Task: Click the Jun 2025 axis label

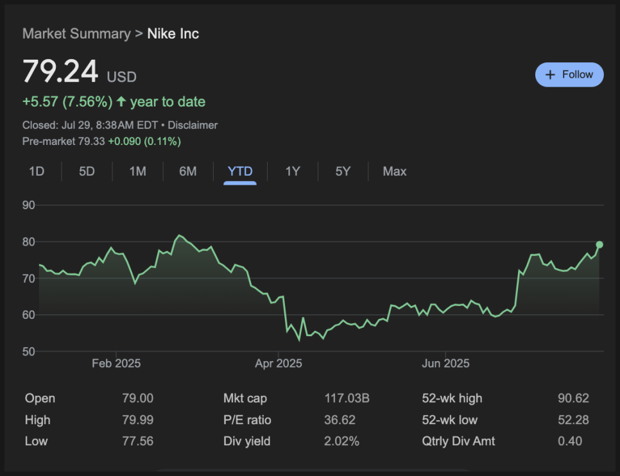Action: point(445,363)
